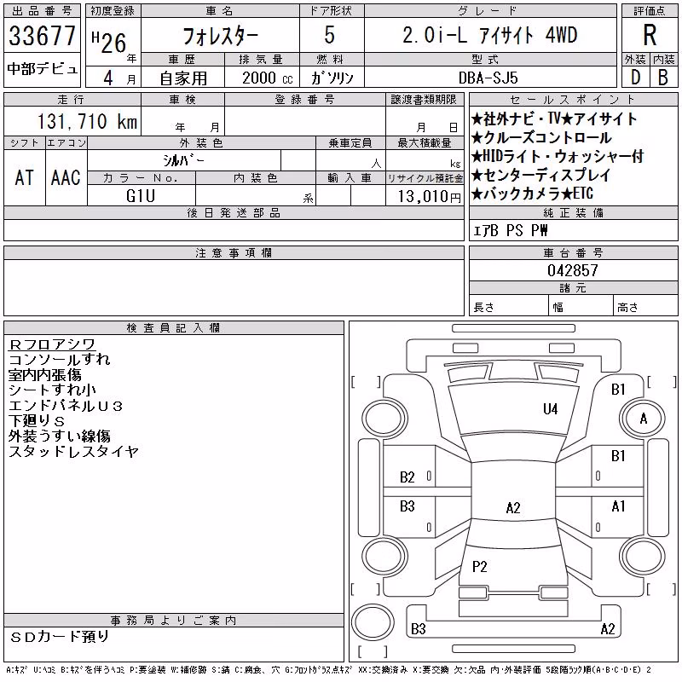Click the 中部デビュ label under the lot number
The height and width of the screenshot is (682, 682).
click(42, 69)
